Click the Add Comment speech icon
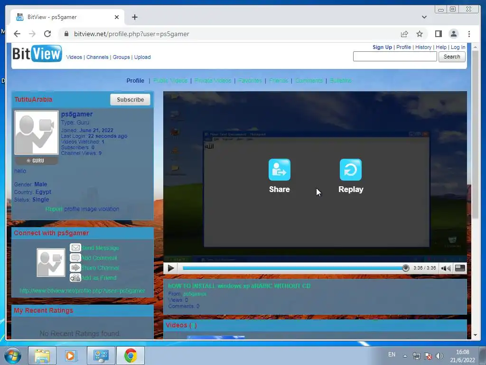 (x=75, y=258)
